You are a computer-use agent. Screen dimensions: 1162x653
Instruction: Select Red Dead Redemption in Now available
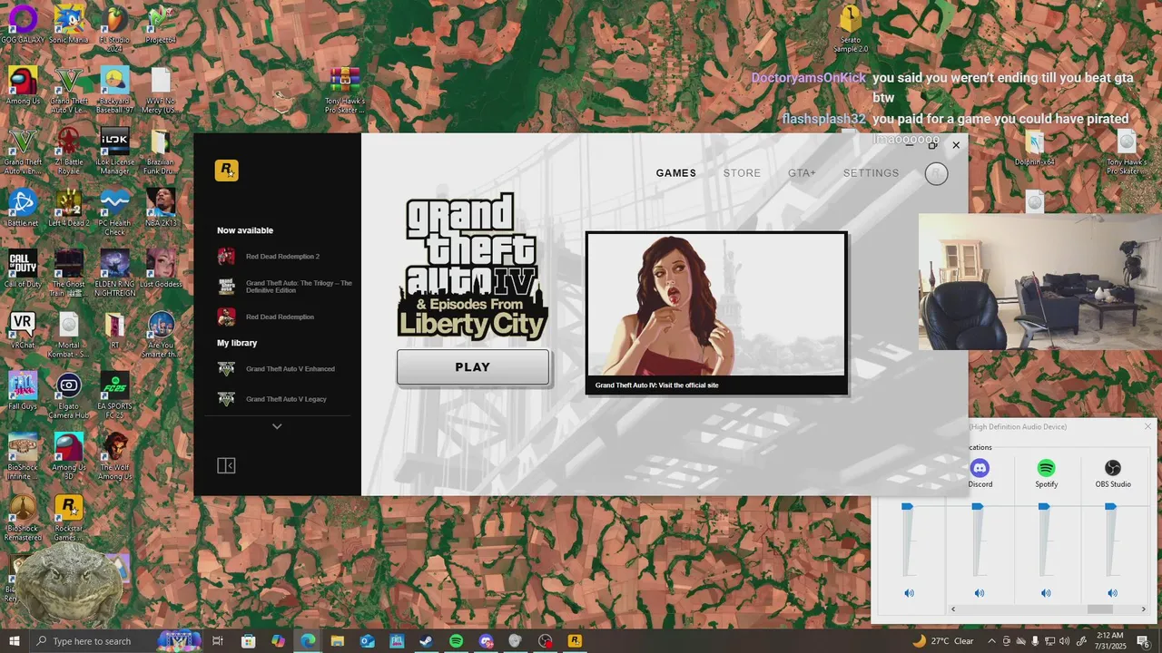tap(268, 317)
